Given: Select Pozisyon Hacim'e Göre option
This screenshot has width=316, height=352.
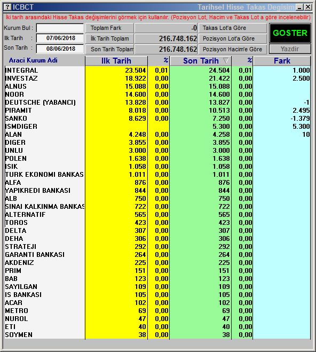Looking at the screenshot, I should 233,49.
